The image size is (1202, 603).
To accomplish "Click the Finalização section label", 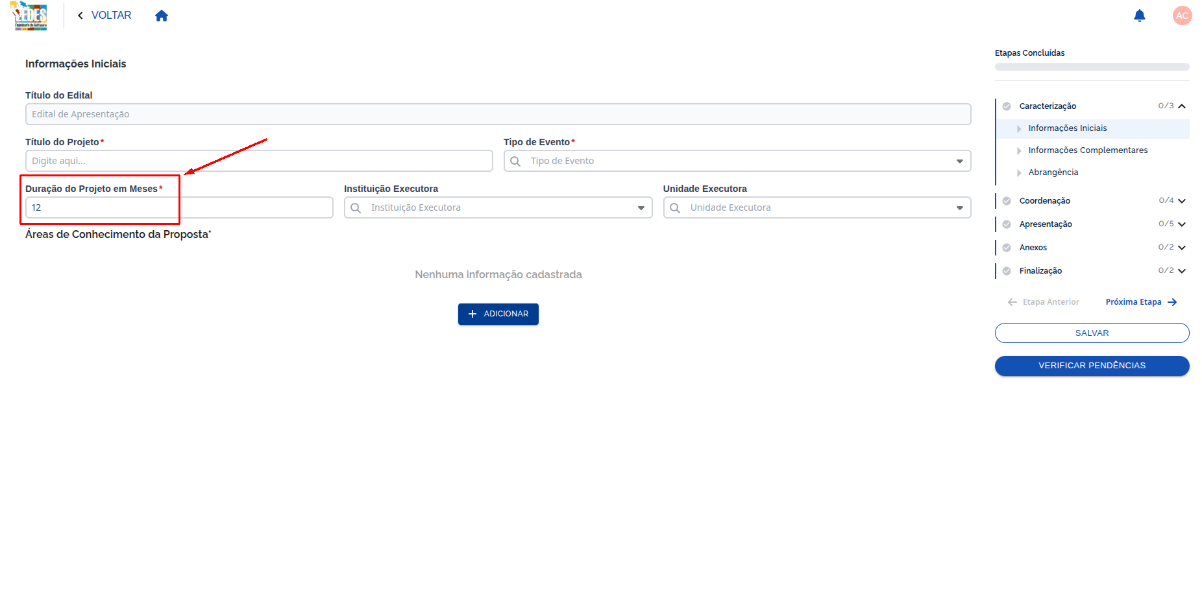I will 1040,271.
